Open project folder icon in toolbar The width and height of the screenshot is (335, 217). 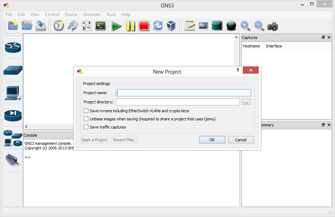27,26
